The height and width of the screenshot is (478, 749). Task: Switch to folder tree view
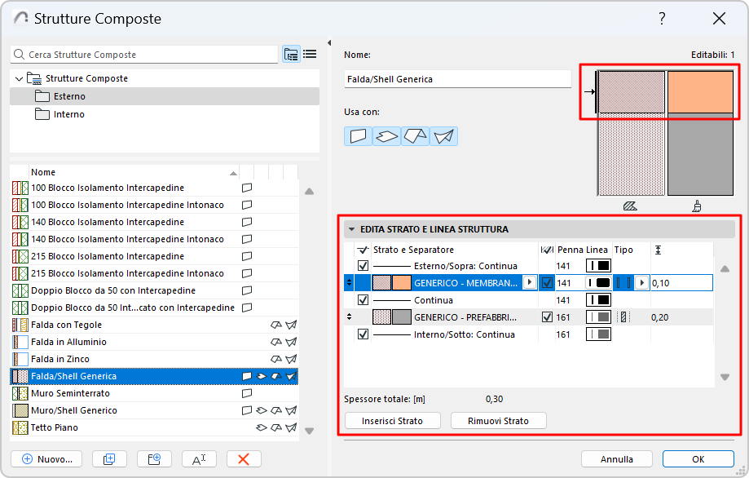click(x=291, y=54)
